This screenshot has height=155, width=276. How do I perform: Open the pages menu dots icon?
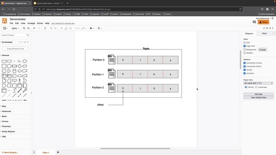[x=34, y=152]
